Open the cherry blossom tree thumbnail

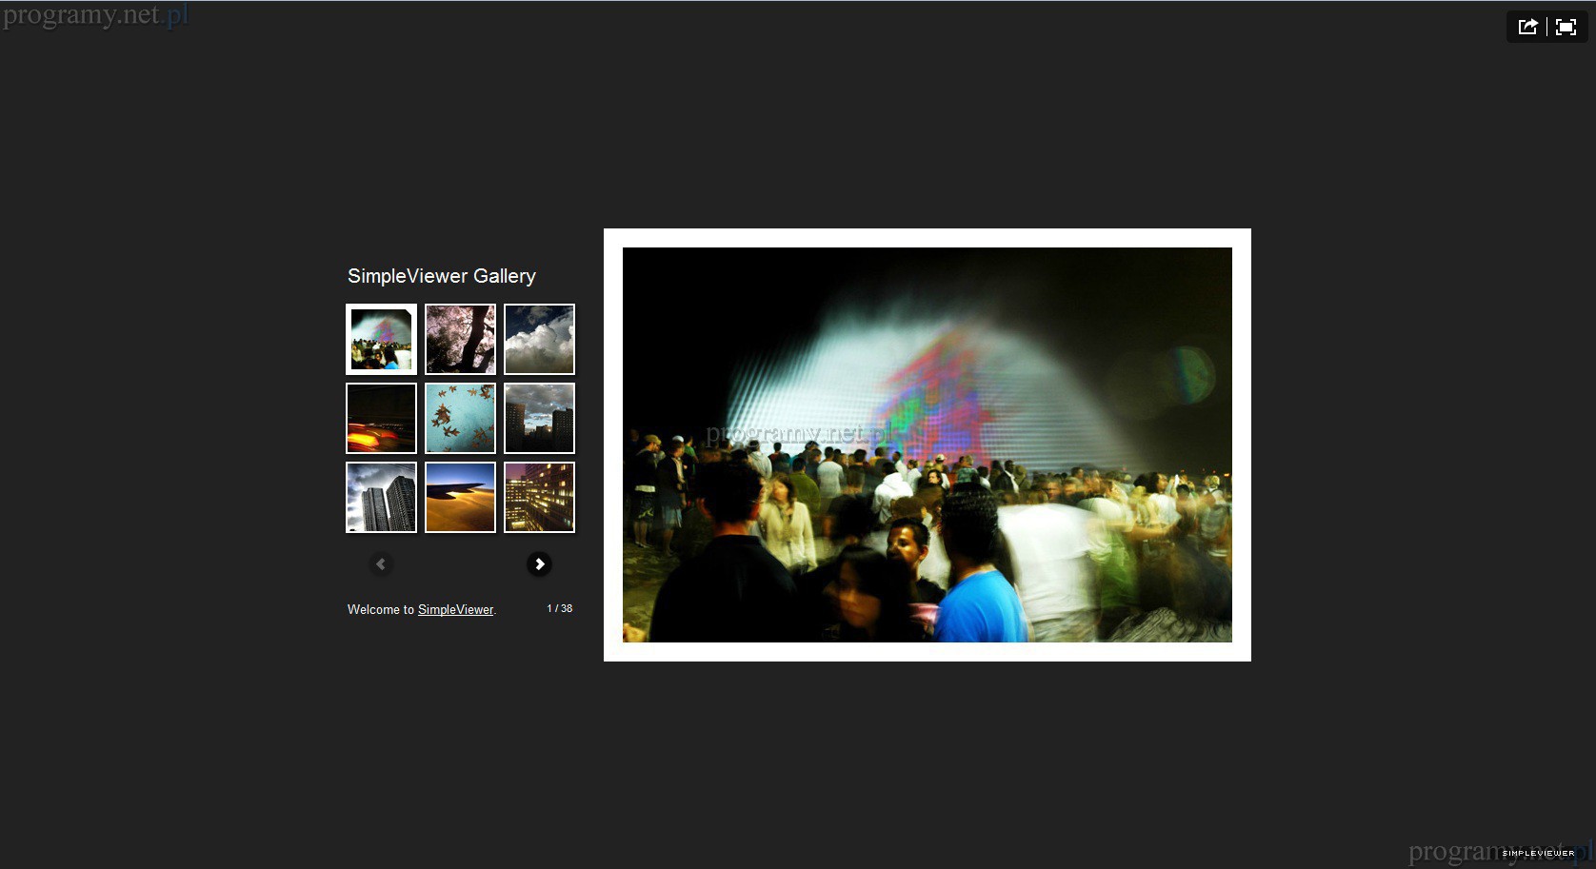[460, 340]
